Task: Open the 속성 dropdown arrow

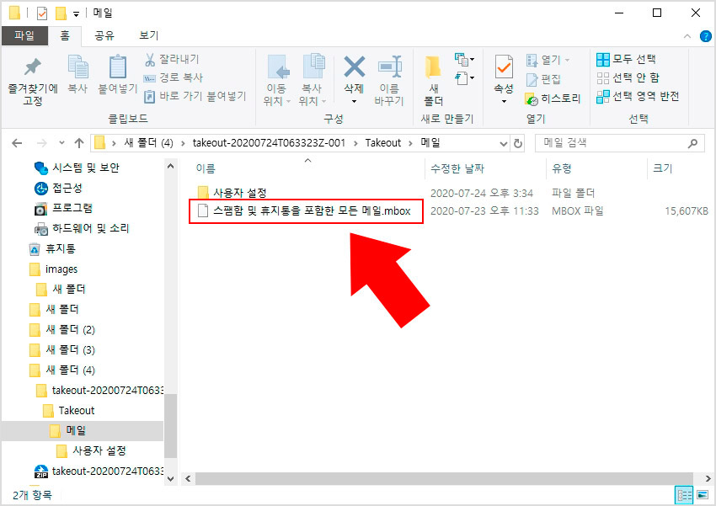Action: pyautogui.click(x=504, y=101)
